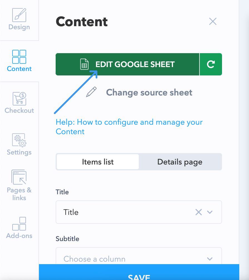The width and height of the screenshot is (249, 280).
Task: Click the Edit Google Sheet button
Action: (x=127, y=64)
